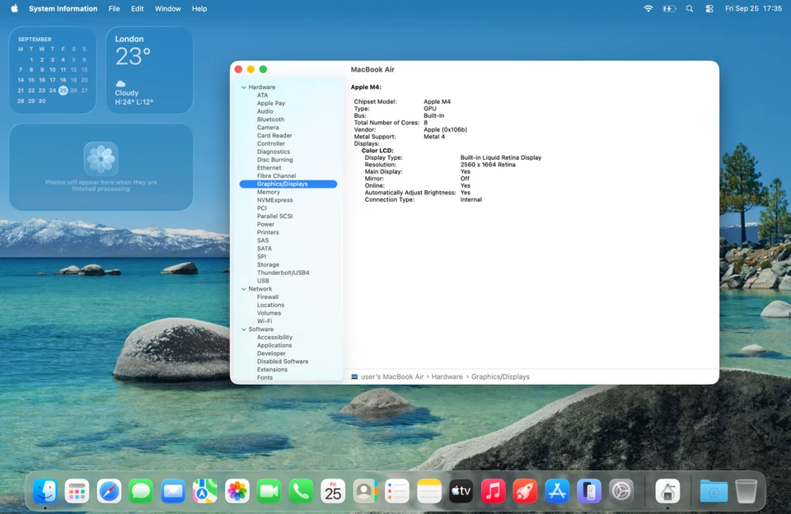The width and height of the screenshot is (791, 514).
Task: Collapse the Software section
Action: click(x=244, y=329)
